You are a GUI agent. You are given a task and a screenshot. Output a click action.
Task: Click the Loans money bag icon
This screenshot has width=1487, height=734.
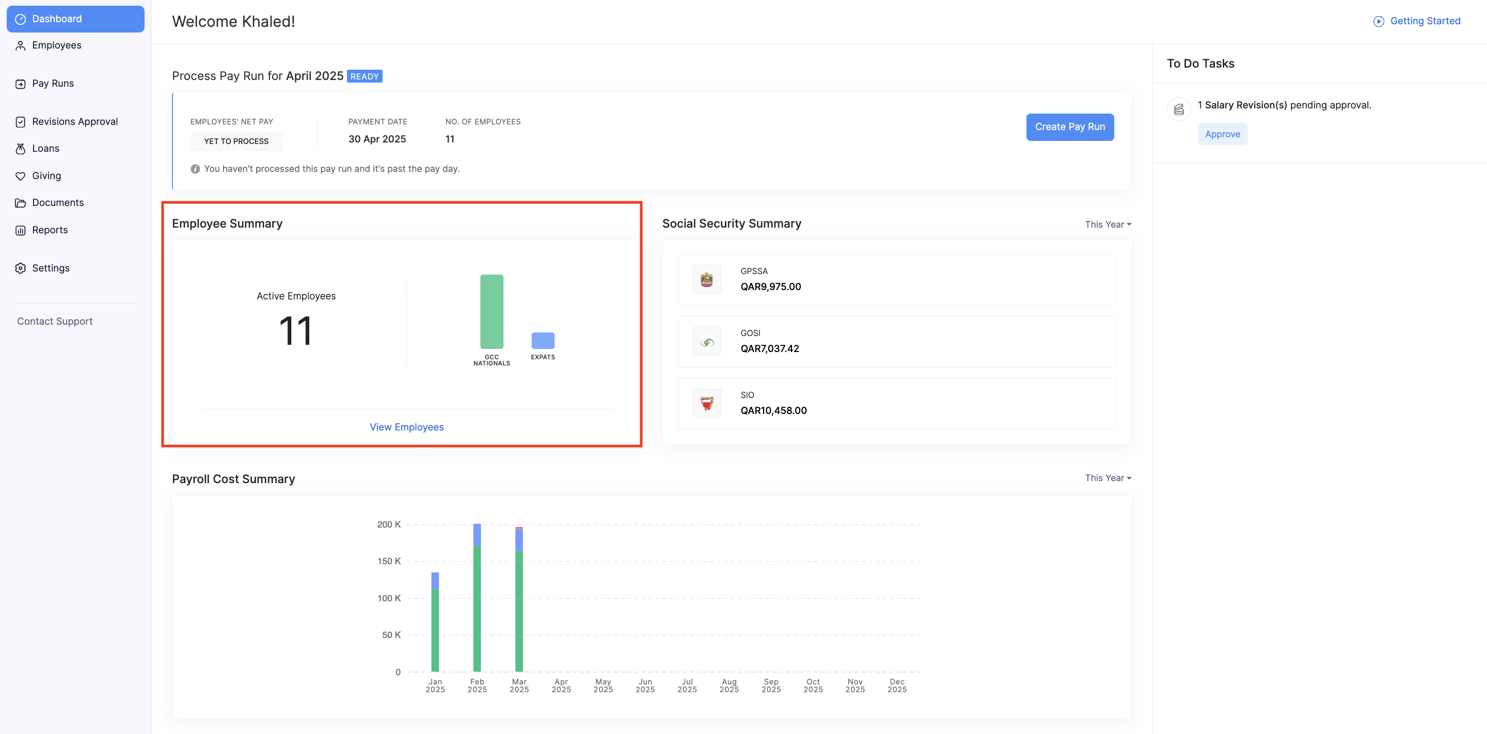click(20, 149)
